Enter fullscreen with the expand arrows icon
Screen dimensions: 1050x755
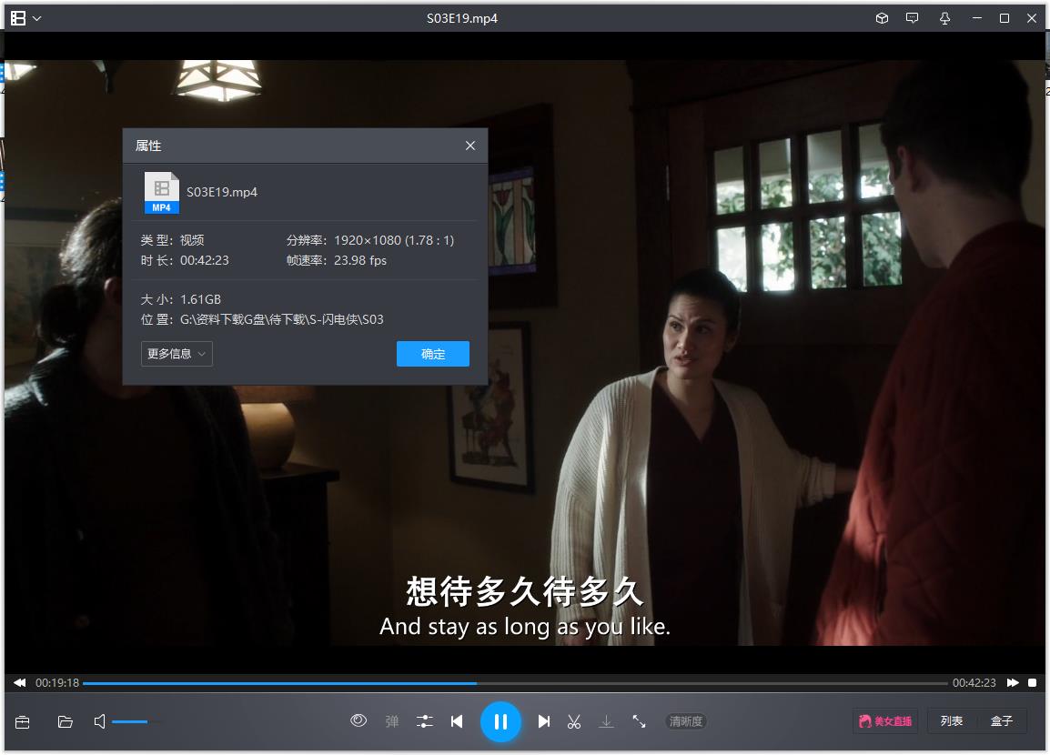639,721
